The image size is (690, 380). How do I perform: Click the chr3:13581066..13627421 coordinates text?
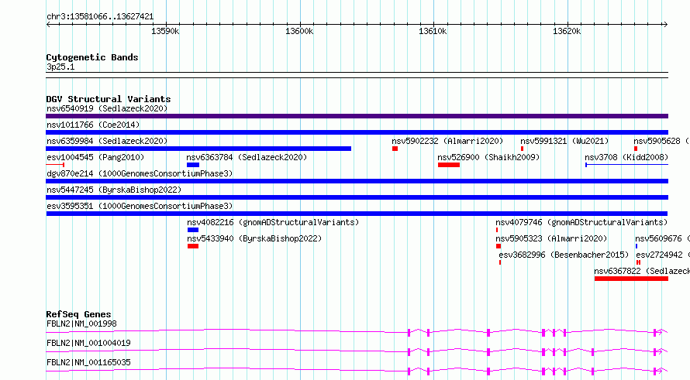click(100, 16)
